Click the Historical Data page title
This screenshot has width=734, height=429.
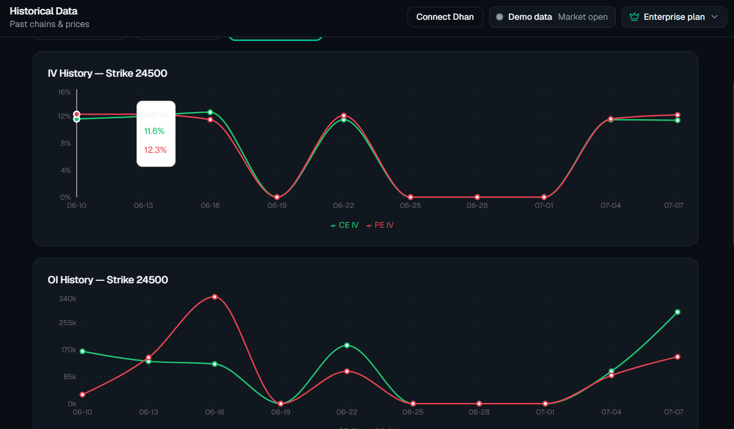coord(43,11)
